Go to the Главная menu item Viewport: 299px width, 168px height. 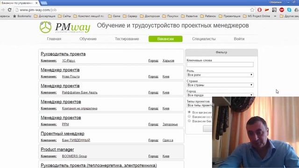(x=54, y=39)
